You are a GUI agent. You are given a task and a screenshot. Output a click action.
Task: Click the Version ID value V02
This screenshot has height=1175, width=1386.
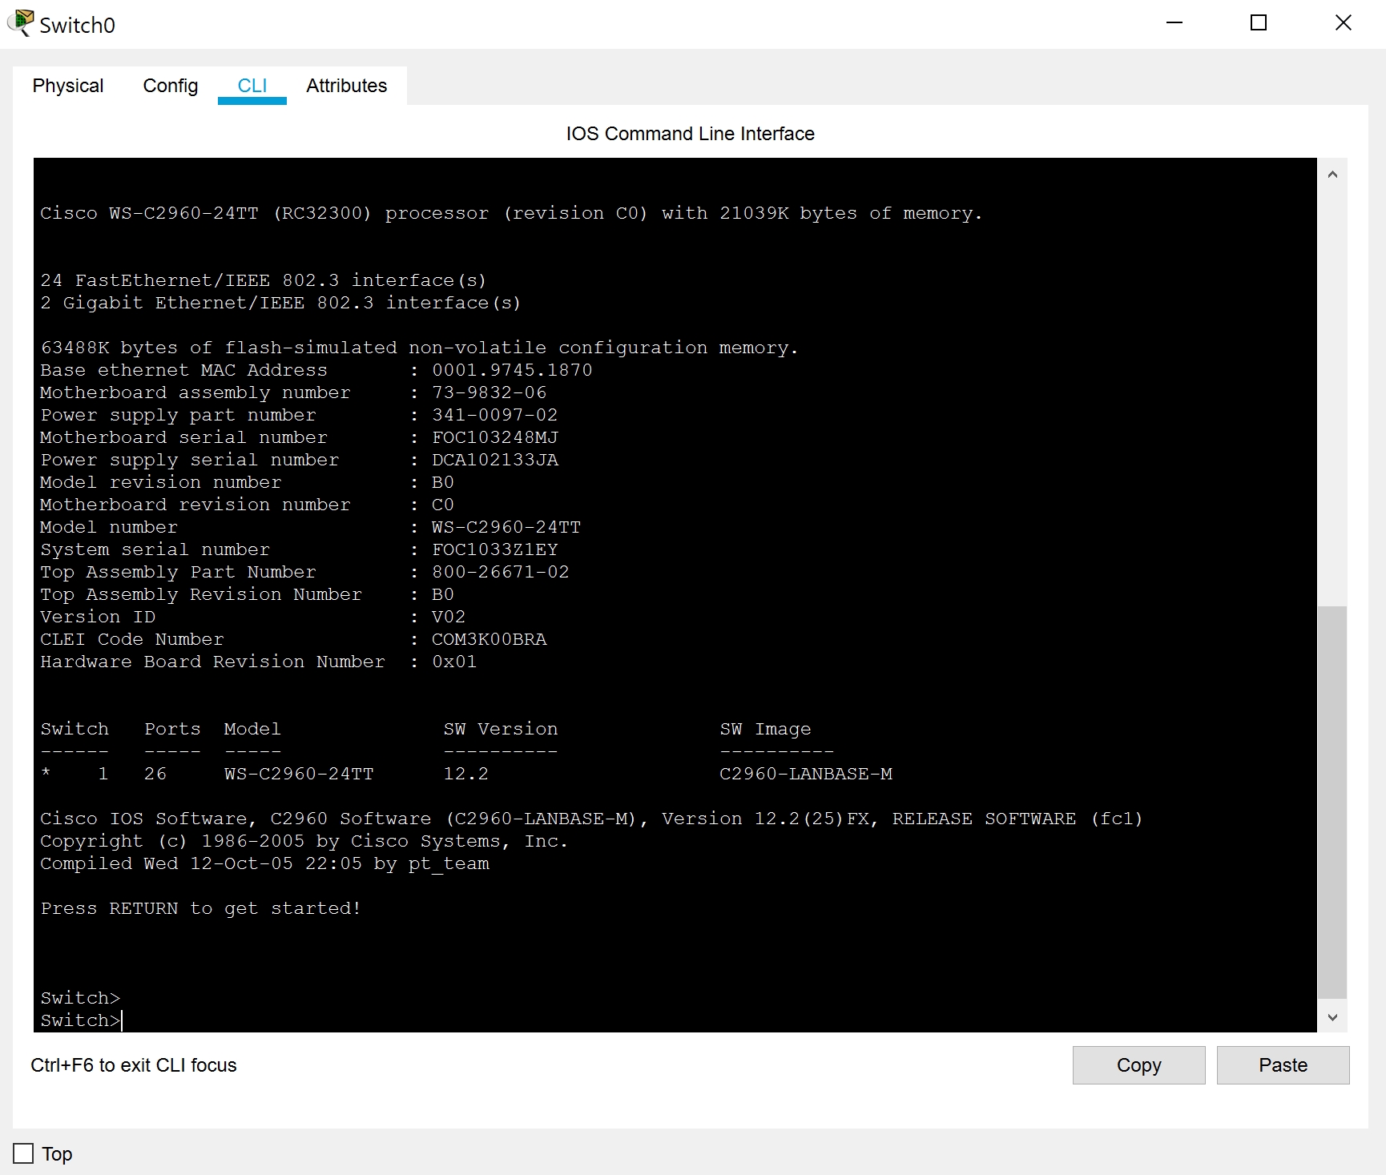449,617
